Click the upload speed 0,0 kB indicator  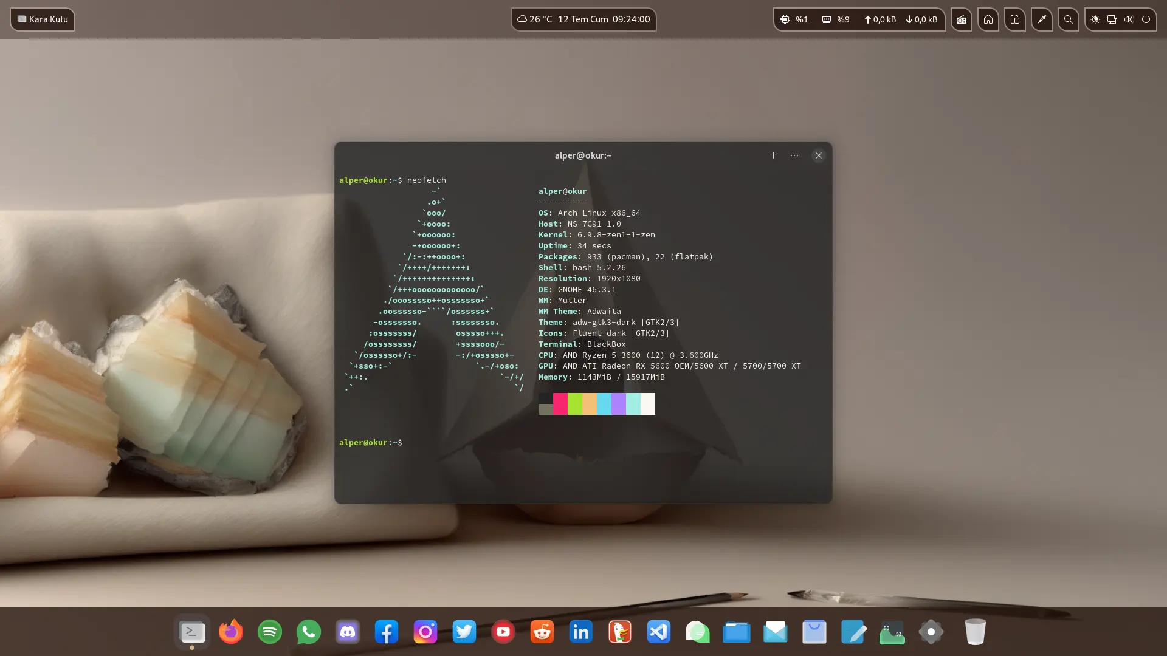[x=880, y=19]
